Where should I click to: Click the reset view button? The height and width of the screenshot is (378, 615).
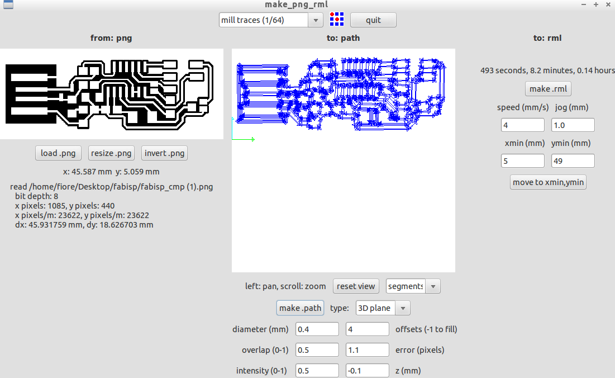pos(356,286)
